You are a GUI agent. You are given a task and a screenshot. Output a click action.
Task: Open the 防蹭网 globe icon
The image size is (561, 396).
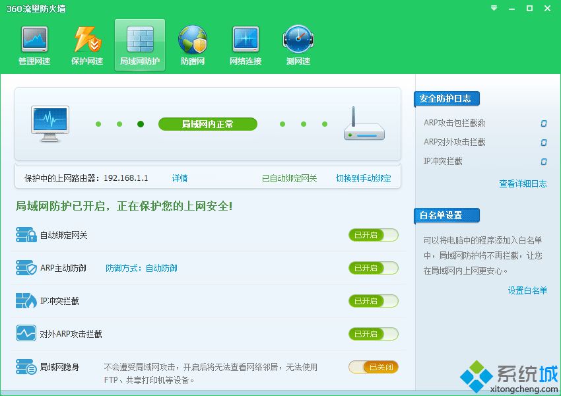click(193, 40)
